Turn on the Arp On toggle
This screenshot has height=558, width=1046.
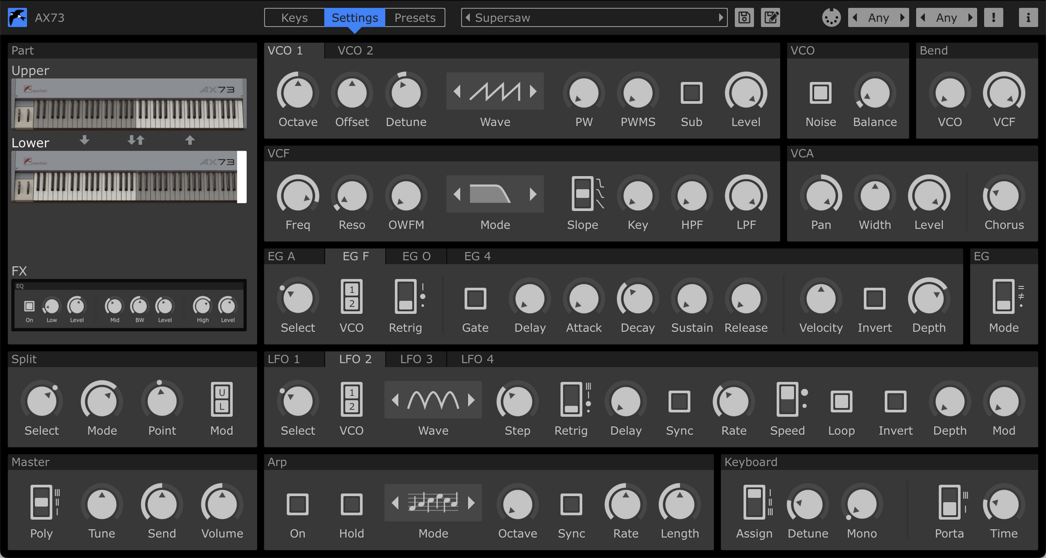click(x=298, y=504)
